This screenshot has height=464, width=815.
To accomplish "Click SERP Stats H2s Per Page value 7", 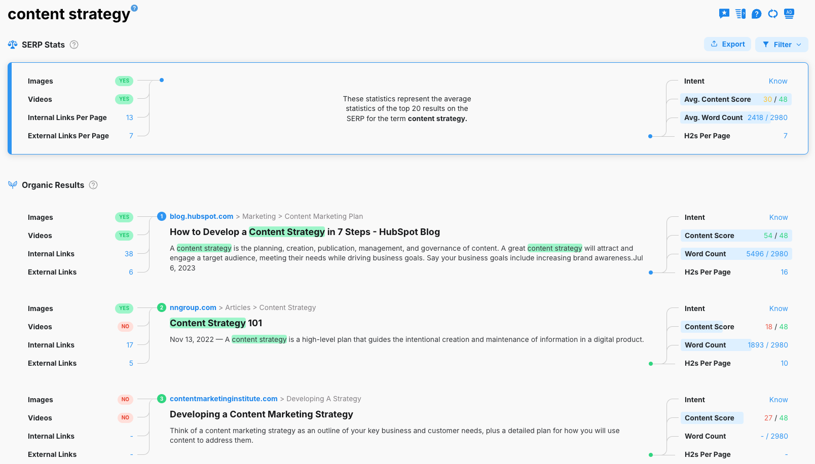I will pyautogui.click(x=786, y=136).
